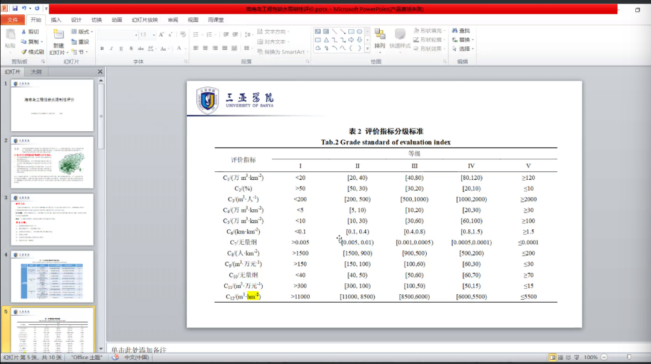This screenshot has width=651, height=364.
Task: Open the Insert (插入) ribbon tab
Action: 56,20
